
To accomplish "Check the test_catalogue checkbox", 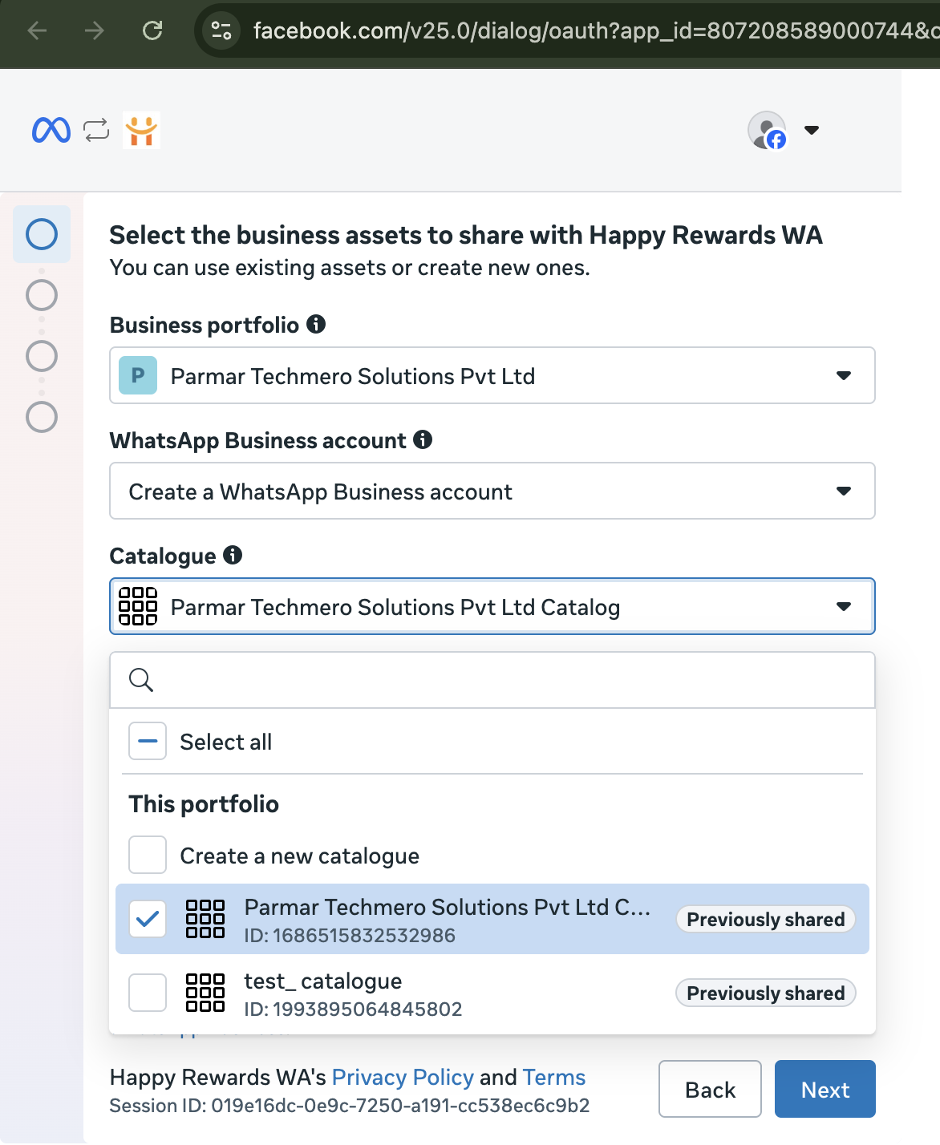I will click(x=148, y=993).
